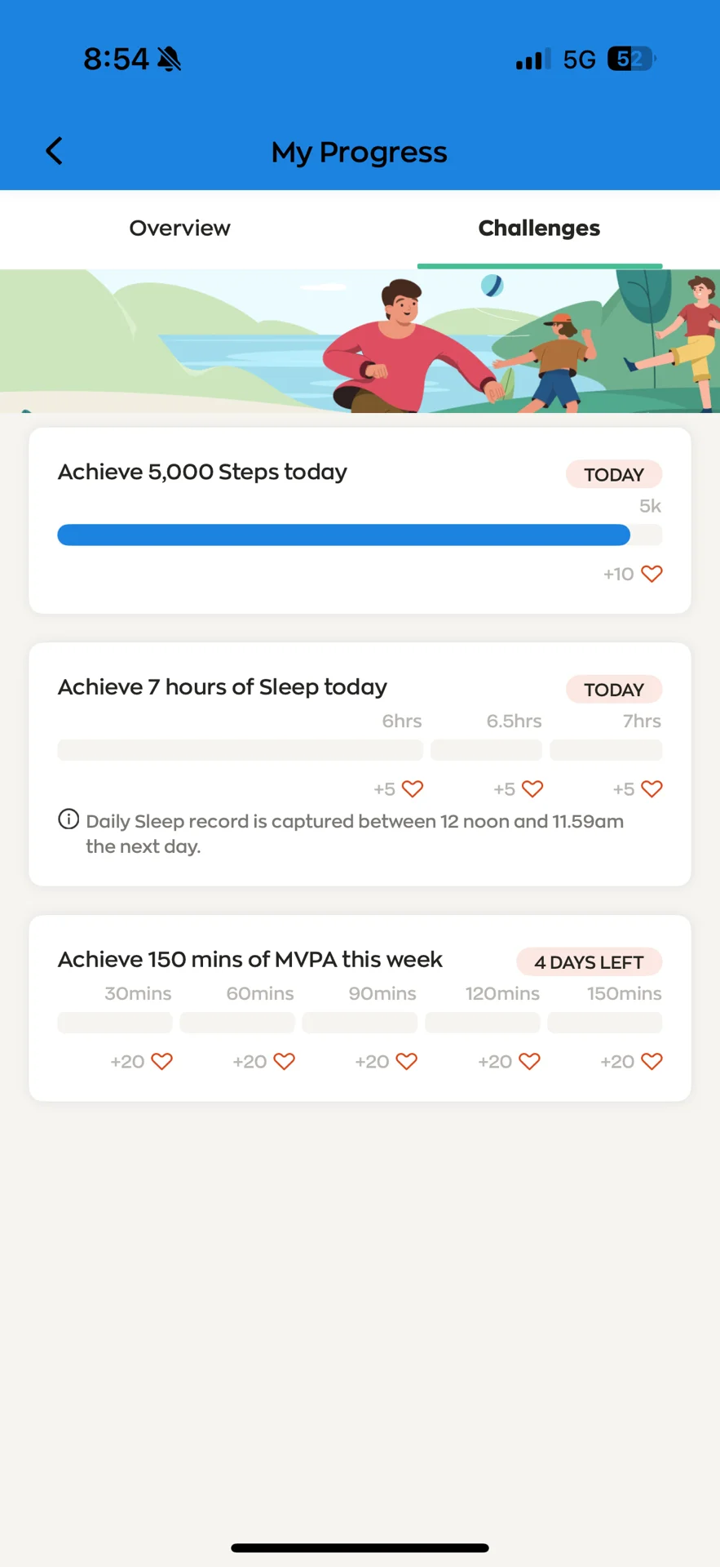Screen dimensions: 720x1567
Task: Tap the heart icon for 5,000 steps reward
Action: click(652, 574)
